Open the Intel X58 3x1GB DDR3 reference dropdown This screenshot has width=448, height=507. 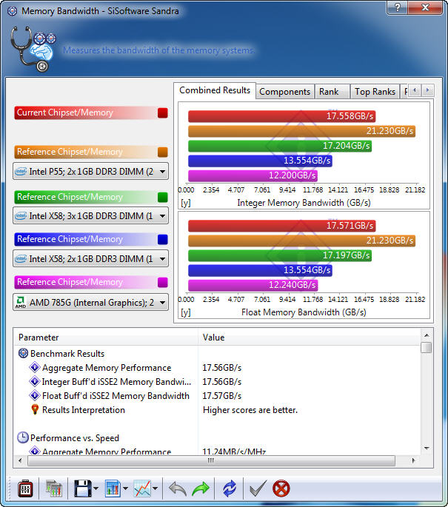(90, 215)
